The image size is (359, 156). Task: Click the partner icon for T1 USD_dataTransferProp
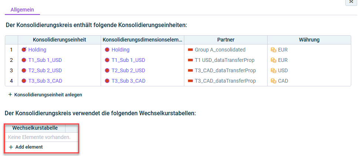click(x=191, y=60)
